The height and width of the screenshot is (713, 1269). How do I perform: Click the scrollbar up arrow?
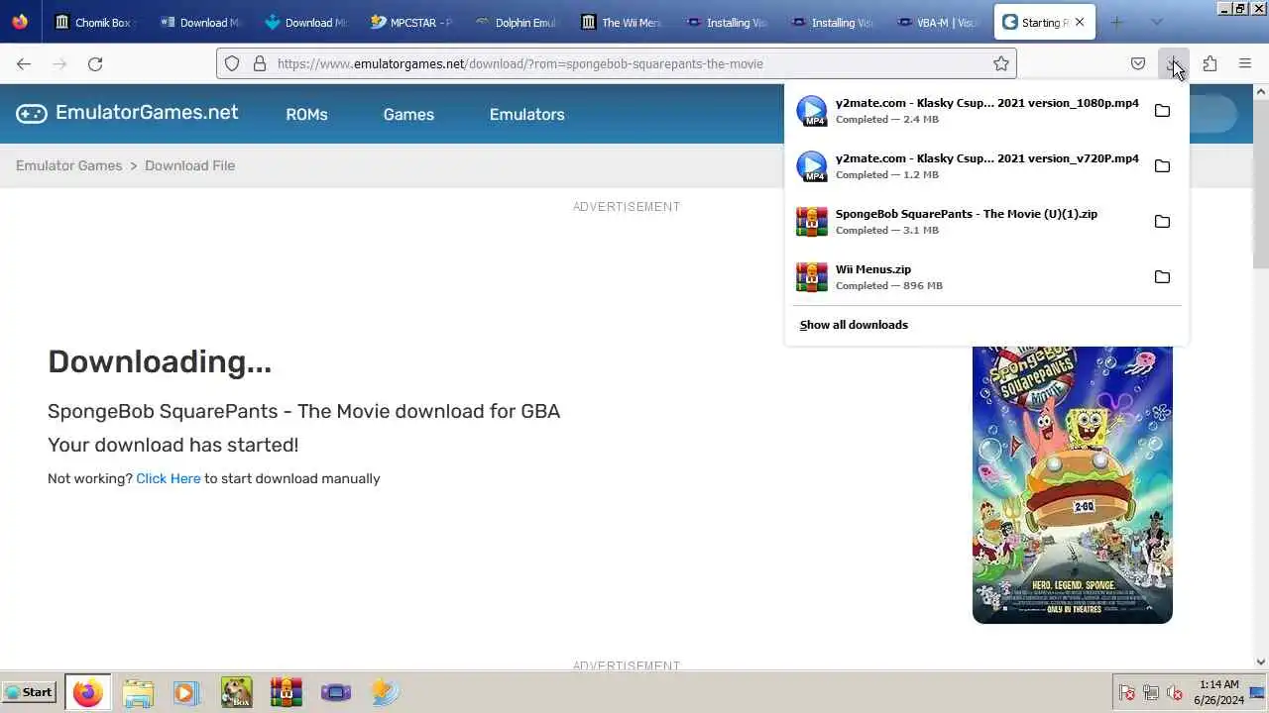[1261, 92]
